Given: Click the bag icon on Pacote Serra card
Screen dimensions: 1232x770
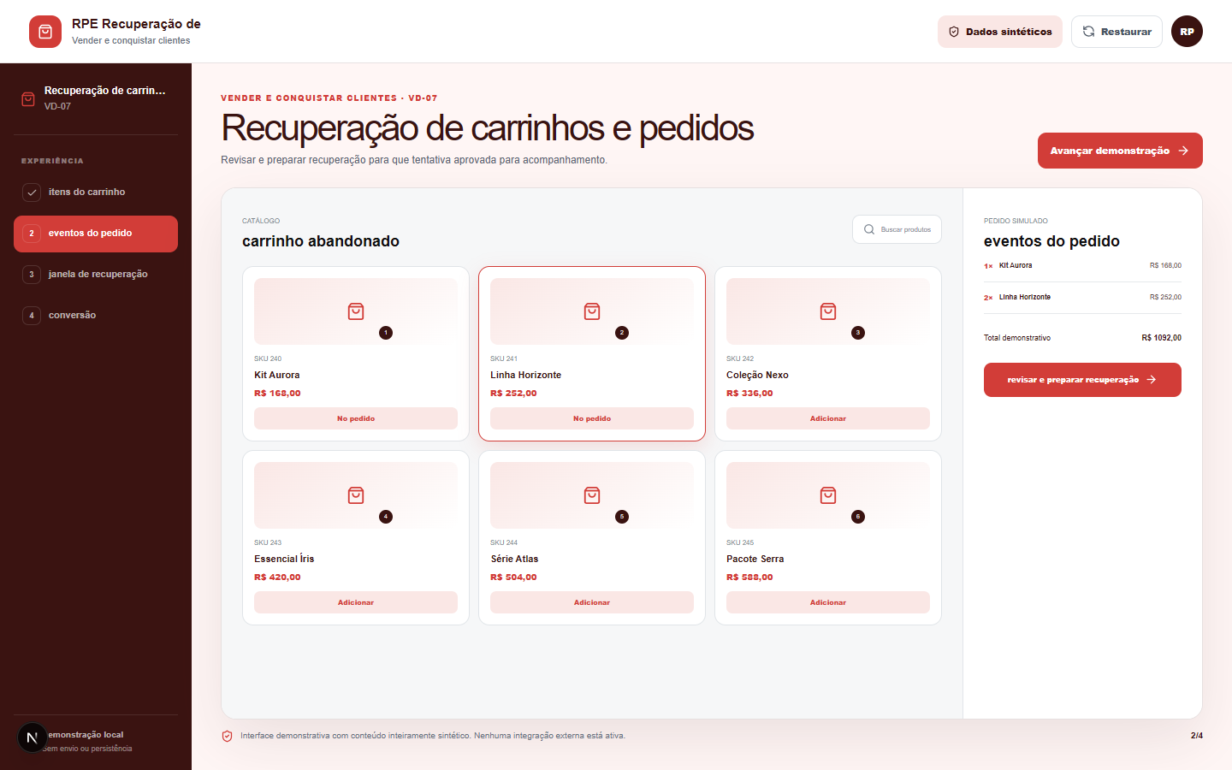Looking at the screenshot, I should tap(828, 495).
